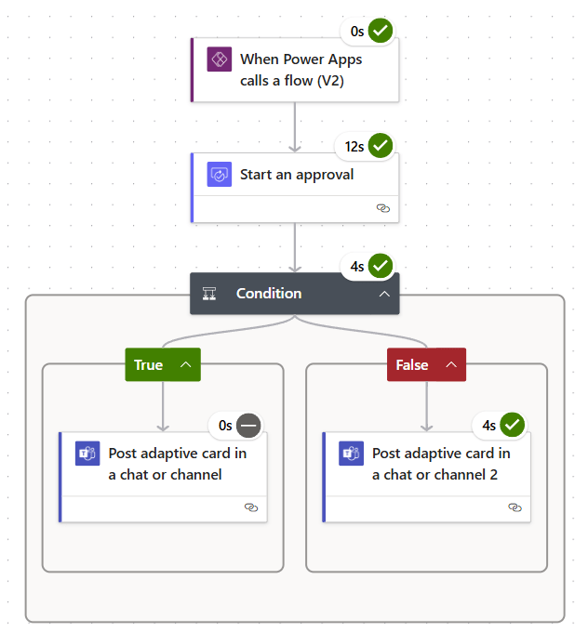Click success checkmark on Start an approval
Image resolution: width=588 pixels, height=632 pixels.
[381, 146]
